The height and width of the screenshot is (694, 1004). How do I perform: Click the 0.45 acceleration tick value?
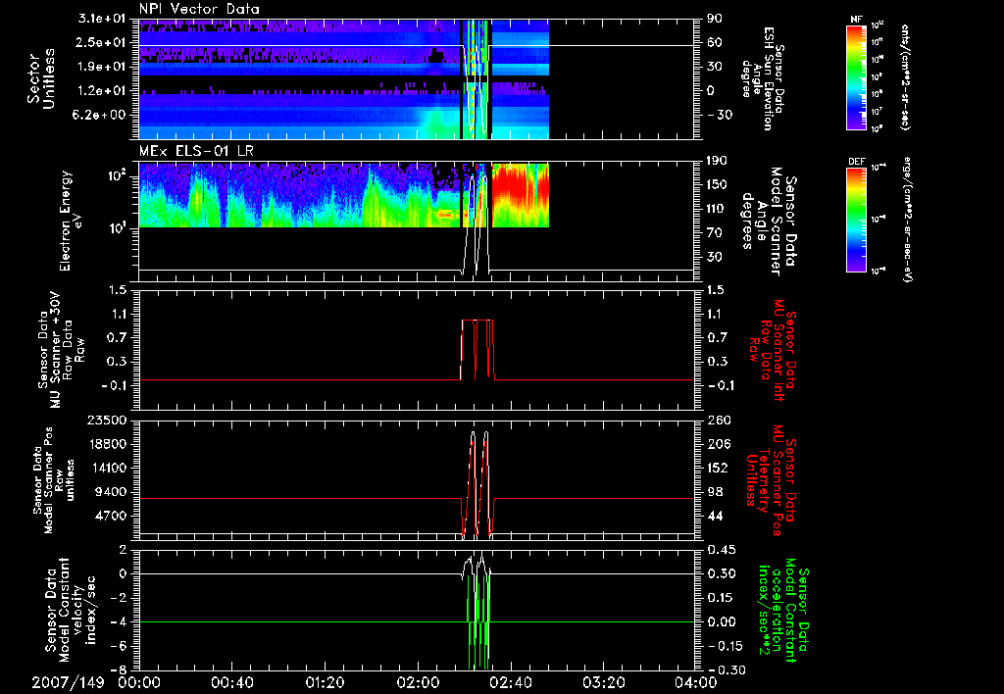coord(721,550)
